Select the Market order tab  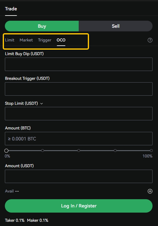pos(26,40)
